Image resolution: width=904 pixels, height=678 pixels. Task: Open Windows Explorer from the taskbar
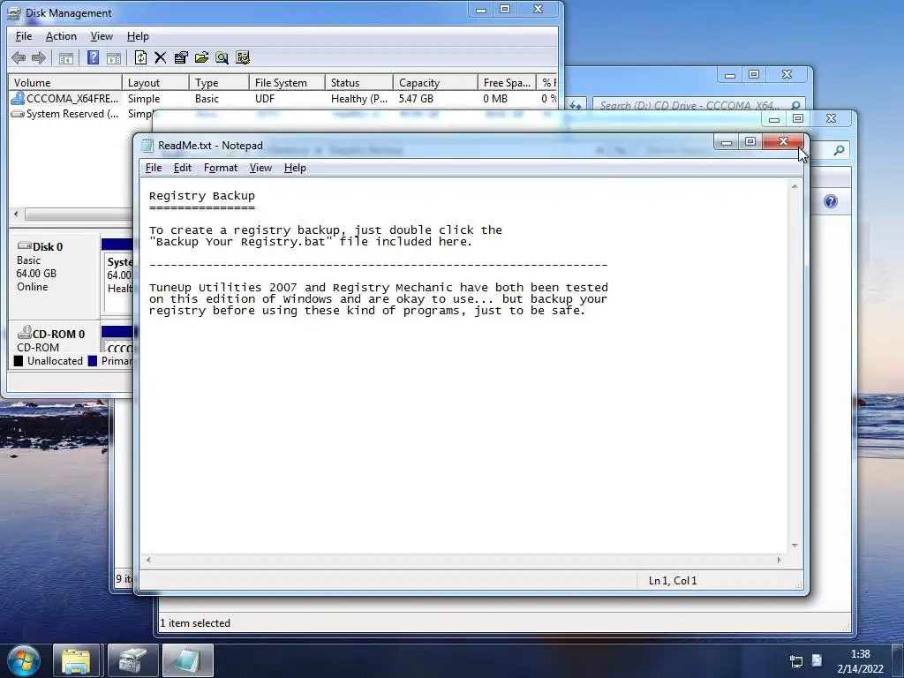pos(76,660)
